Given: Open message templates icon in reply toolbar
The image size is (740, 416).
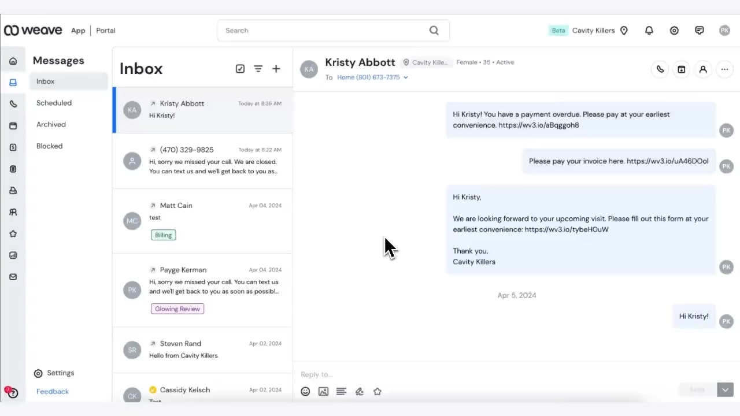Looking at the screenshot, I should [341, 391].
